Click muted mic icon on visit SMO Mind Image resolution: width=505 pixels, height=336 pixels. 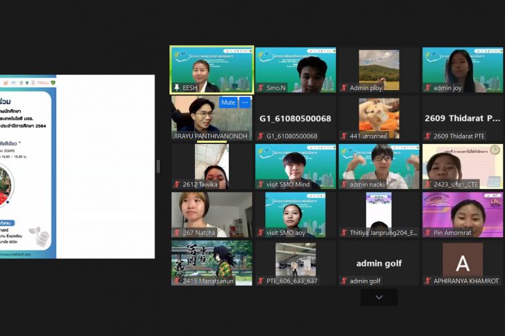pos(261,185)
